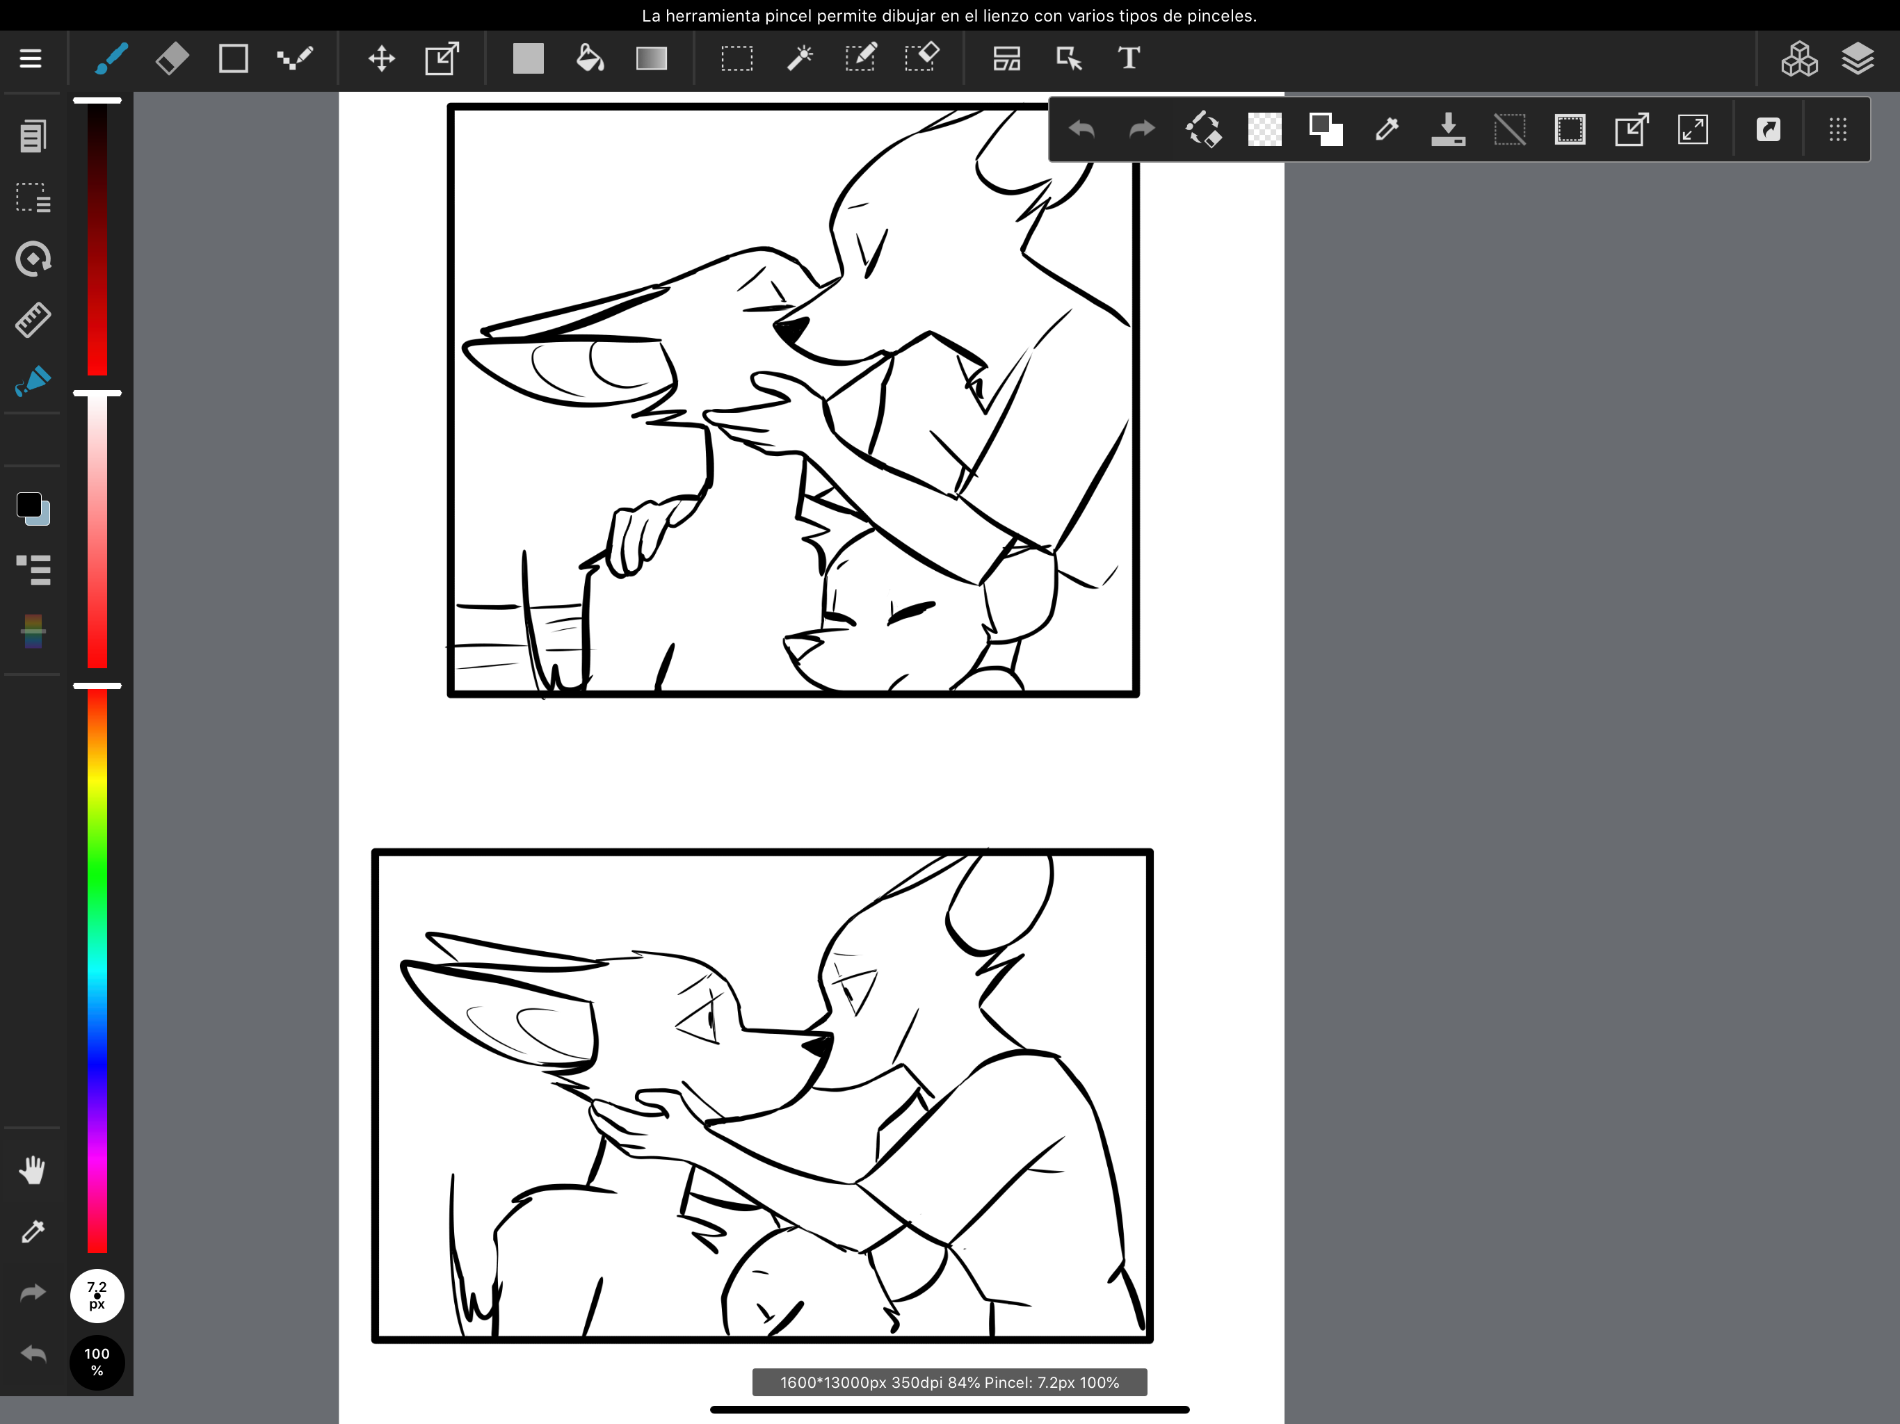Select the Bucket fill tool
The height and width of the screenshot is (1424, 1900).
click(x=589, y=58)
